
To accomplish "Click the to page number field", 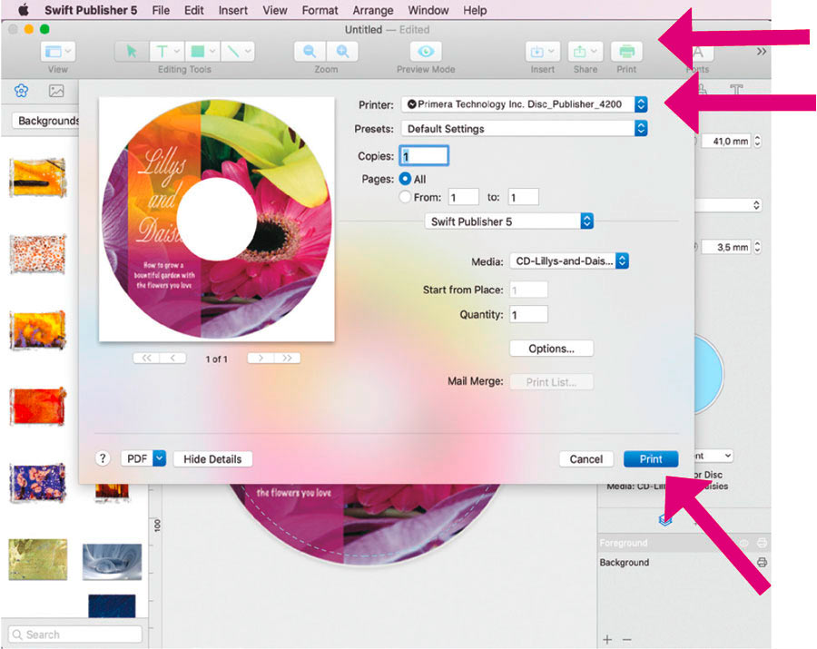I will tap(523, 197).
